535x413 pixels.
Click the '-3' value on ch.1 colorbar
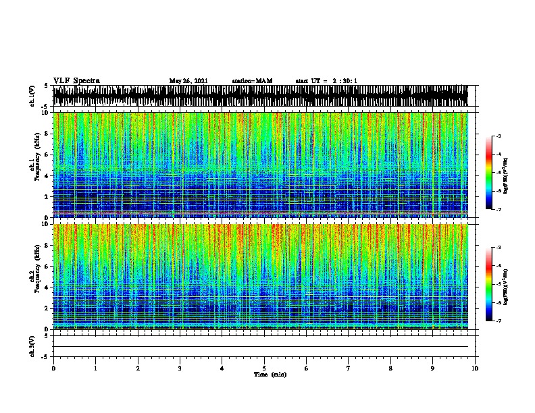499,136
